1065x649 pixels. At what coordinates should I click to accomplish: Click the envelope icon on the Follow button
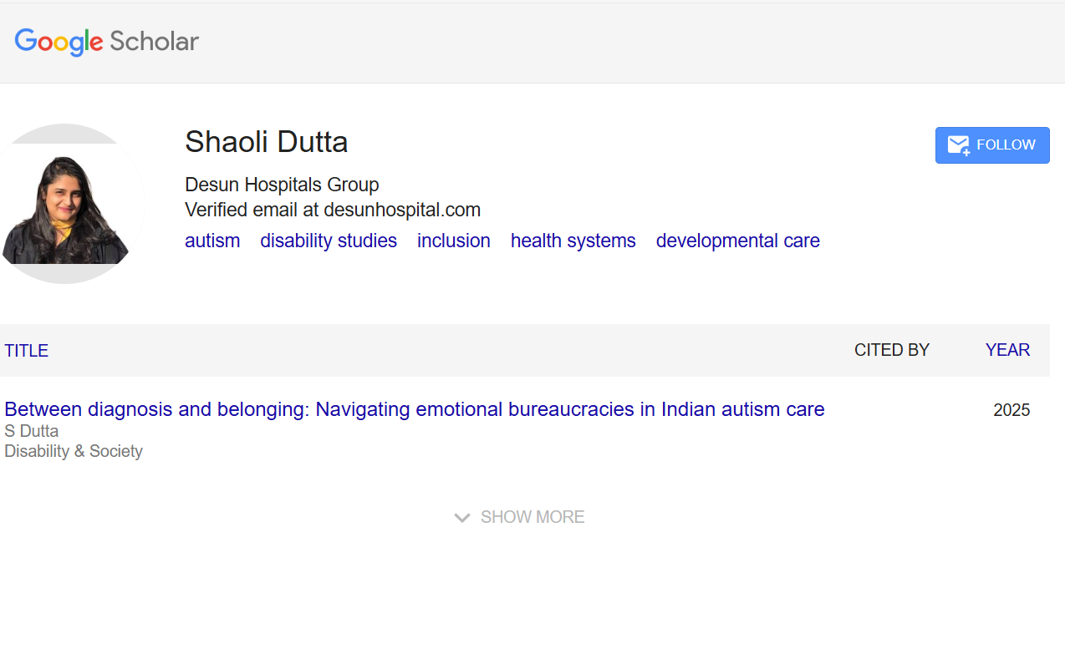pyautogui.click(x=958, y=145)
